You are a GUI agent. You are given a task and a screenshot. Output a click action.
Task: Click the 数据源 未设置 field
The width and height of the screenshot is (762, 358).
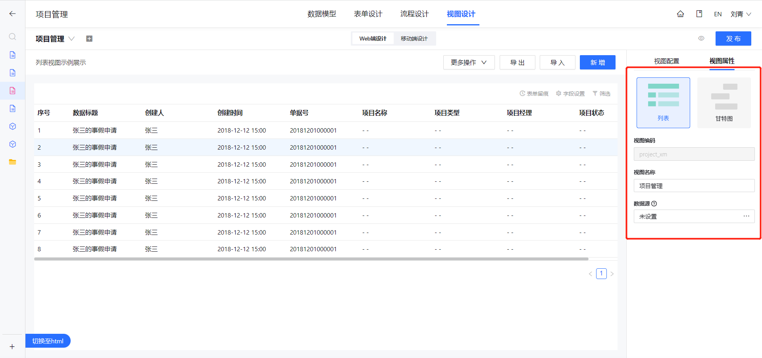click(x=694, y=216)
